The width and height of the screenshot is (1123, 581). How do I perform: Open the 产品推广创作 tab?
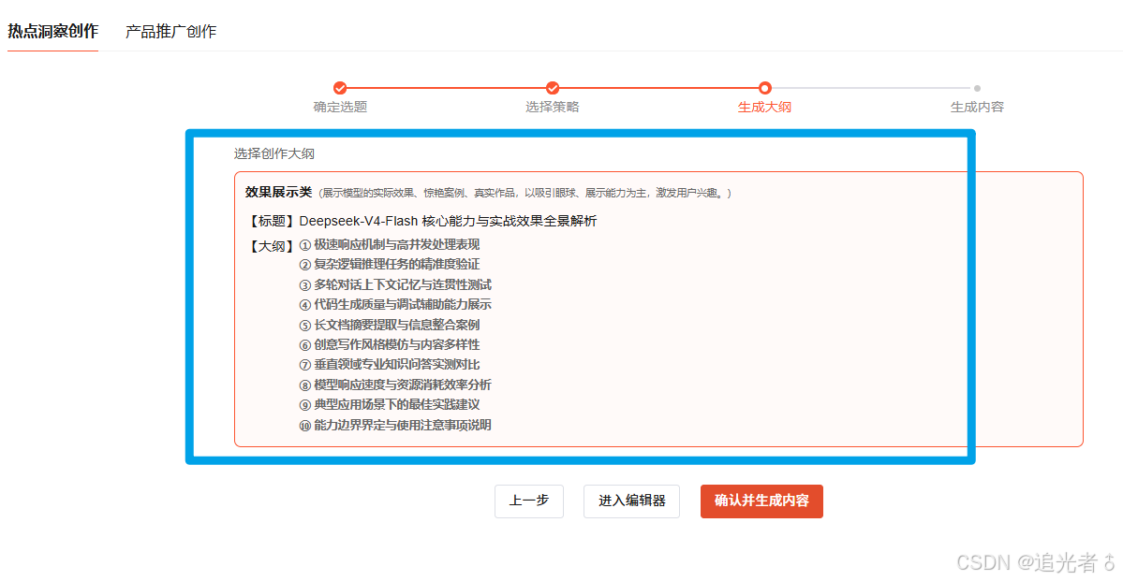pos(170,32)
